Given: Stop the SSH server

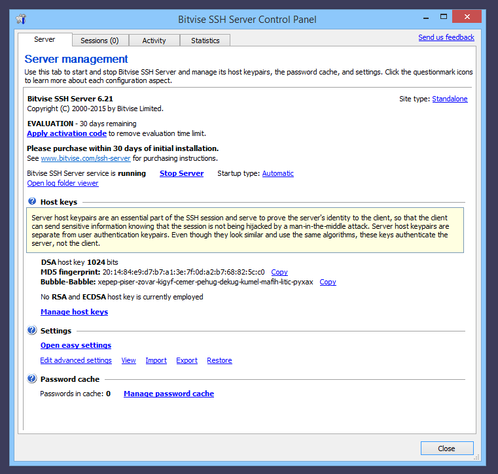Looking at the screenshot, I should click(181, 173).
